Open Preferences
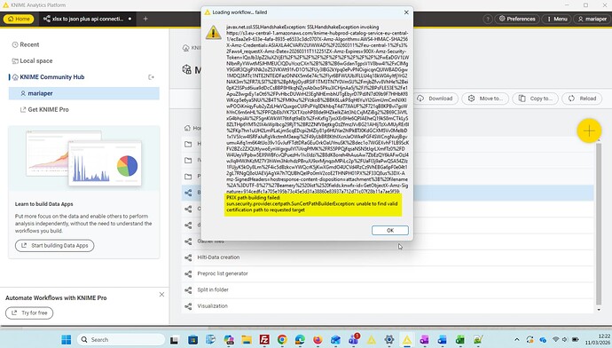Viewport: 612px width, 348px height. point(517,19)
